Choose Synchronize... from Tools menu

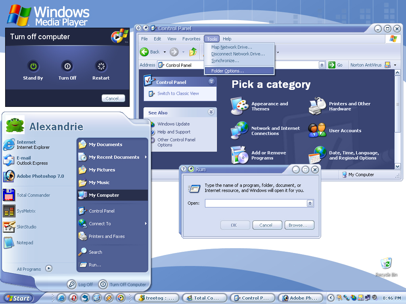tap(239, 61)
